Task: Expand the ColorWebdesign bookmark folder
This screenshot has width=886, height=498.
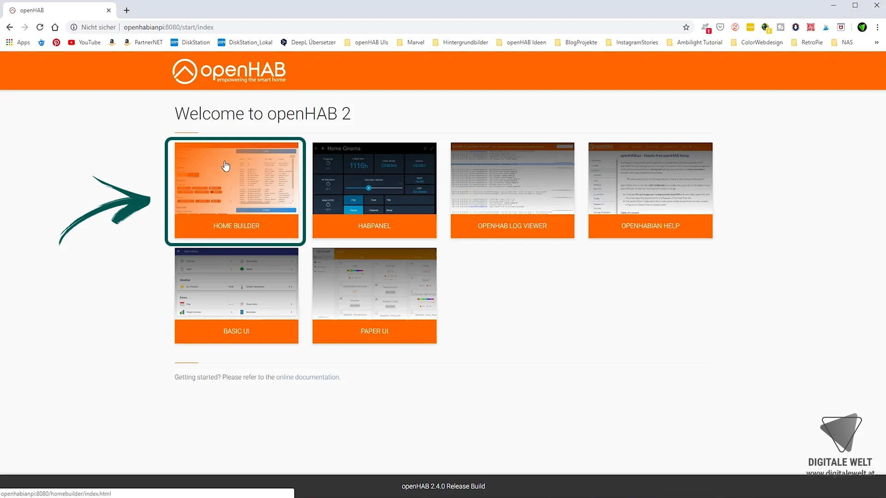Action: 757,42
